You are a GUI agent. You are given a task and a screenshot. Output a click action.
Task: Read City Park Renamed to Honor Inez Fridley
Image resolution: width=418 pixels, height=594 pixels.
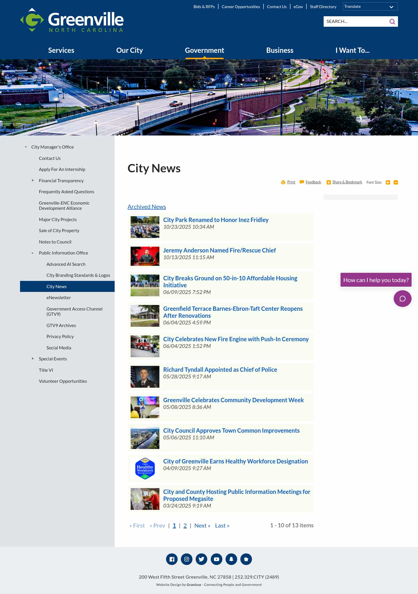[x=216, y=220]
